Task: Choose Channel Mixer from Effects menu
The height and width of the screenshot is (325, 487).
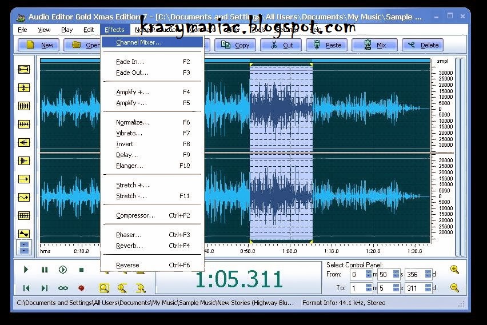Action: click(x=153, y=42)
